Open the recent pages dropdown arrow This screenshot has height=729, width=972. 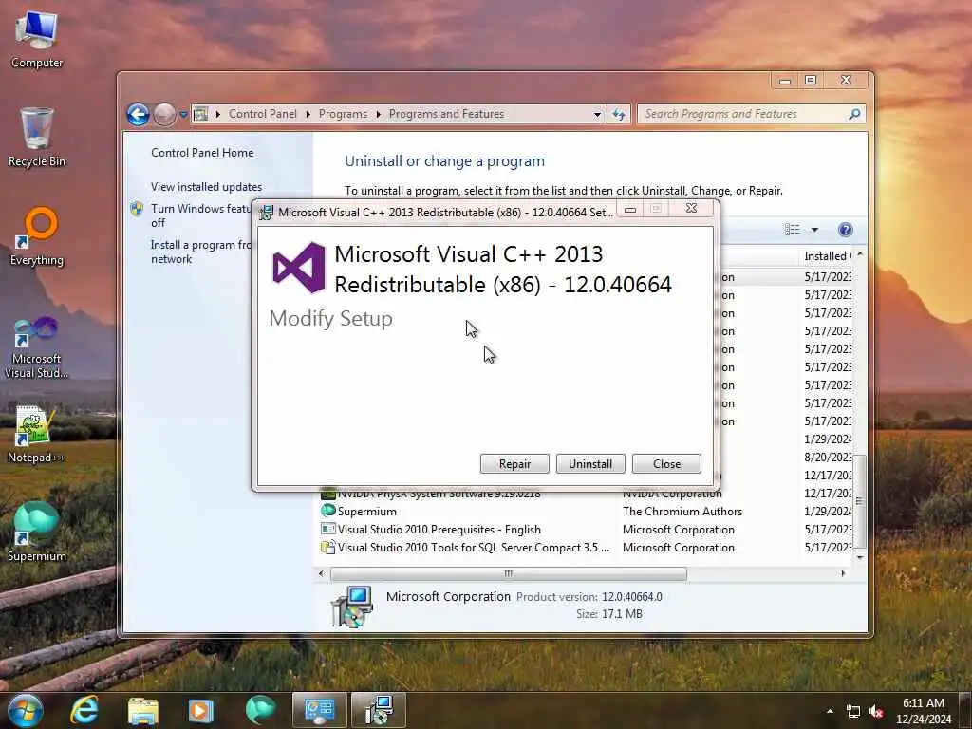[183, 115]
